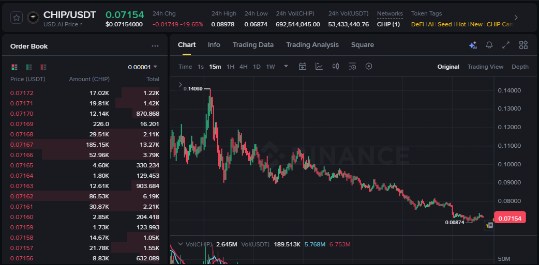Open price alert bell icon
Viewport: 539px width, 265px height.
pyautogui.click(x=489, y=45)
